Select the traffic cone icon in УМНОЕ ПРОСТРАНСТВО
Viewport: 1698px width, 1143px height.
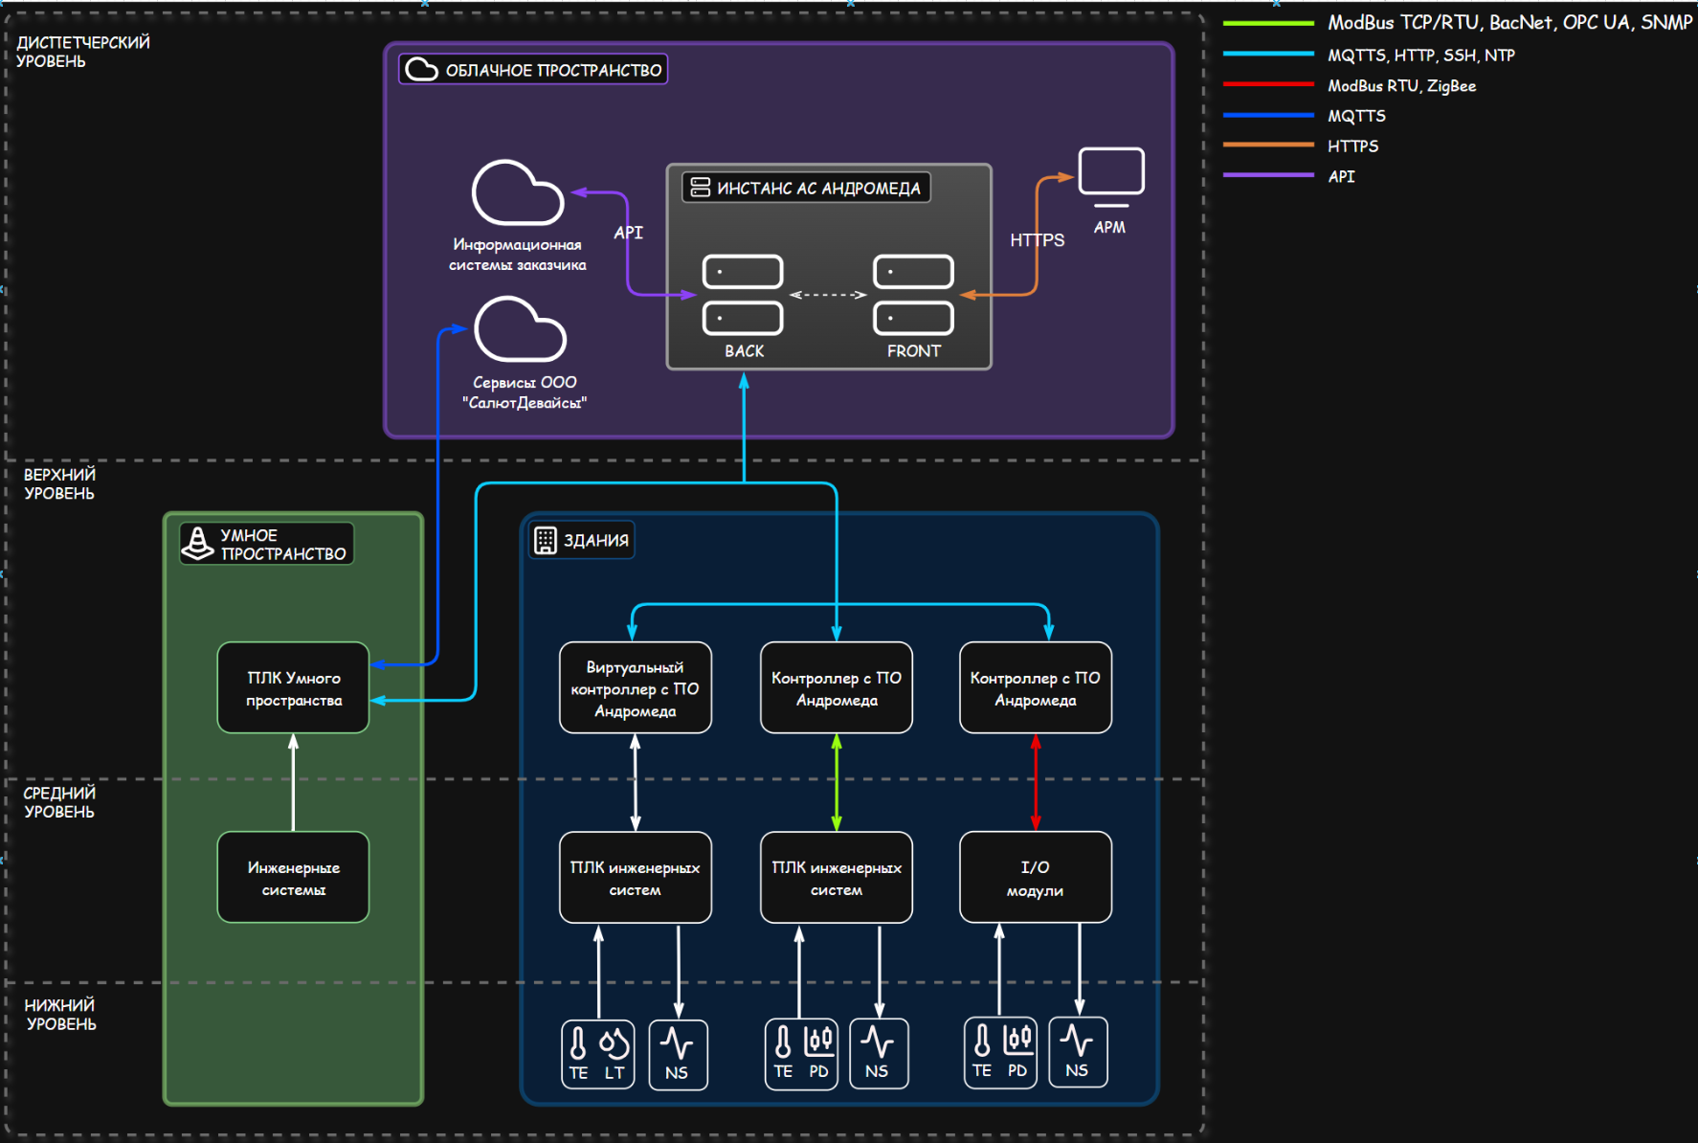tap(198, 543)
